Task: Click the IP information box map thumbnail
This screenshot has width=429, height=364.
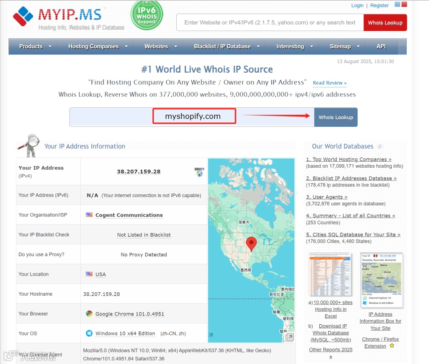Action: (x=382, y=280)
